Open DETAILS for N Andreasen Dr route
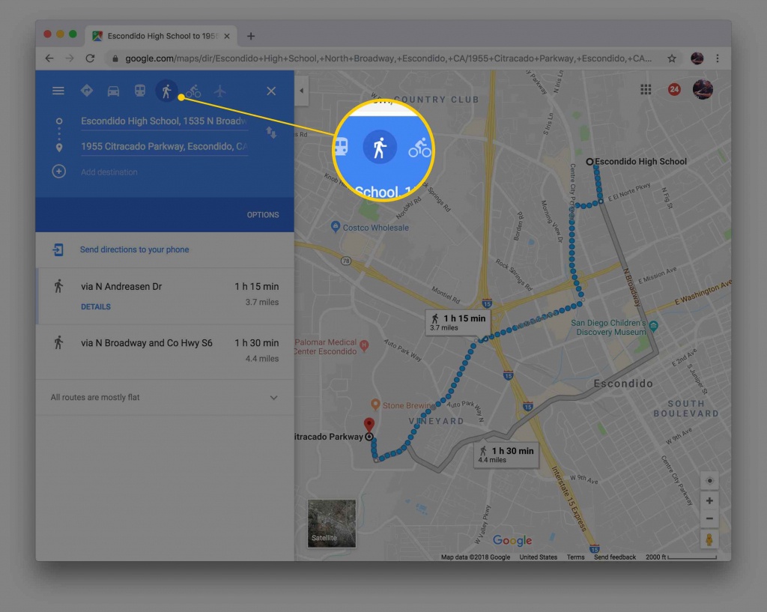 click(x=96, y=307)
